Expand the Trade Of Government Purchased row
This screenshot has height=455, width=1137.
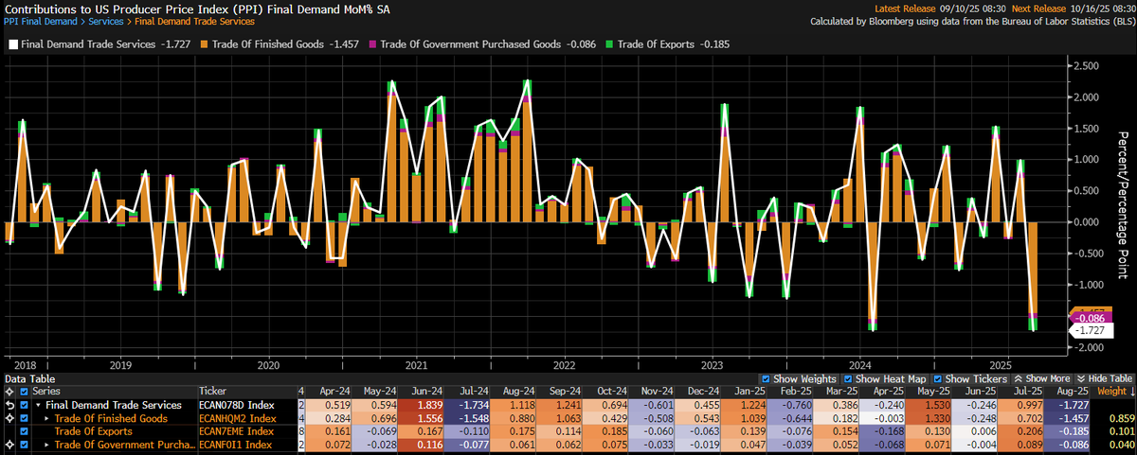[x=46, y=445]
